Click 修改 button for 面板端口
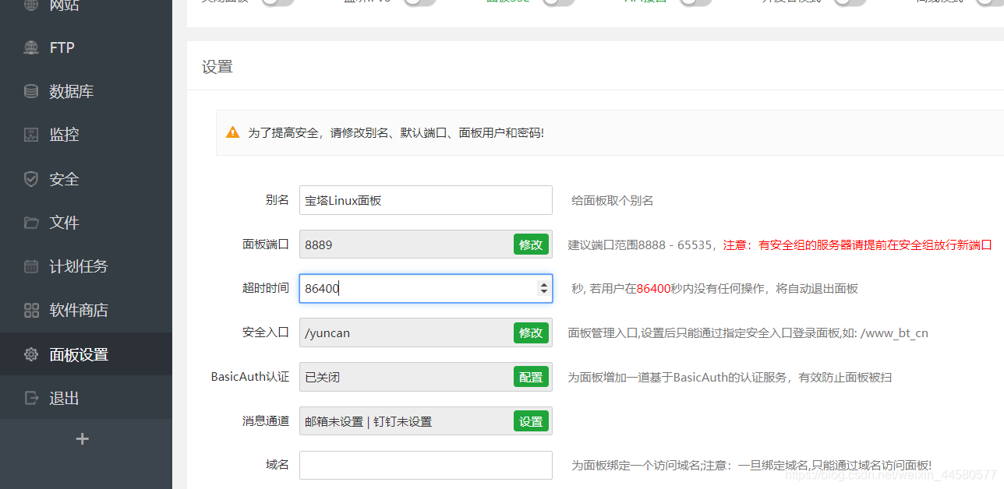This screenshot has width=1004, height=489. (x=531, y=244)
